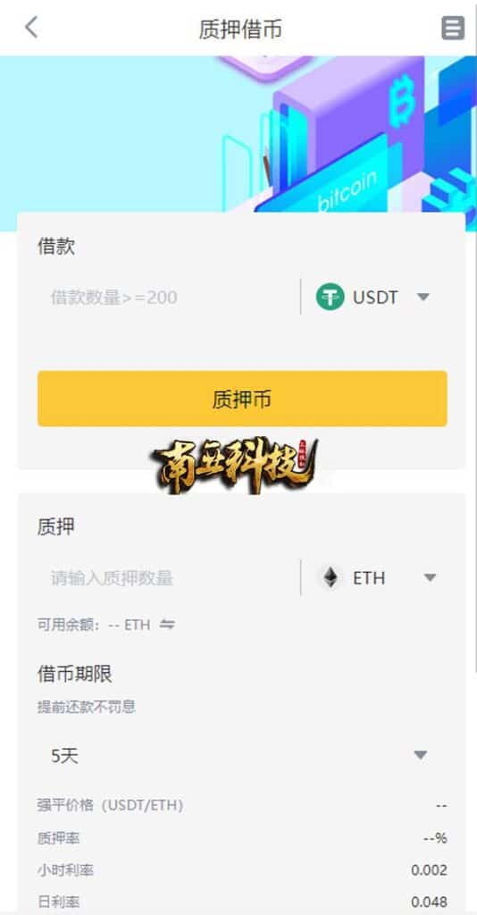477x915 pixels.
Task: Click the yellow 质押币 button
Action: 242,399
